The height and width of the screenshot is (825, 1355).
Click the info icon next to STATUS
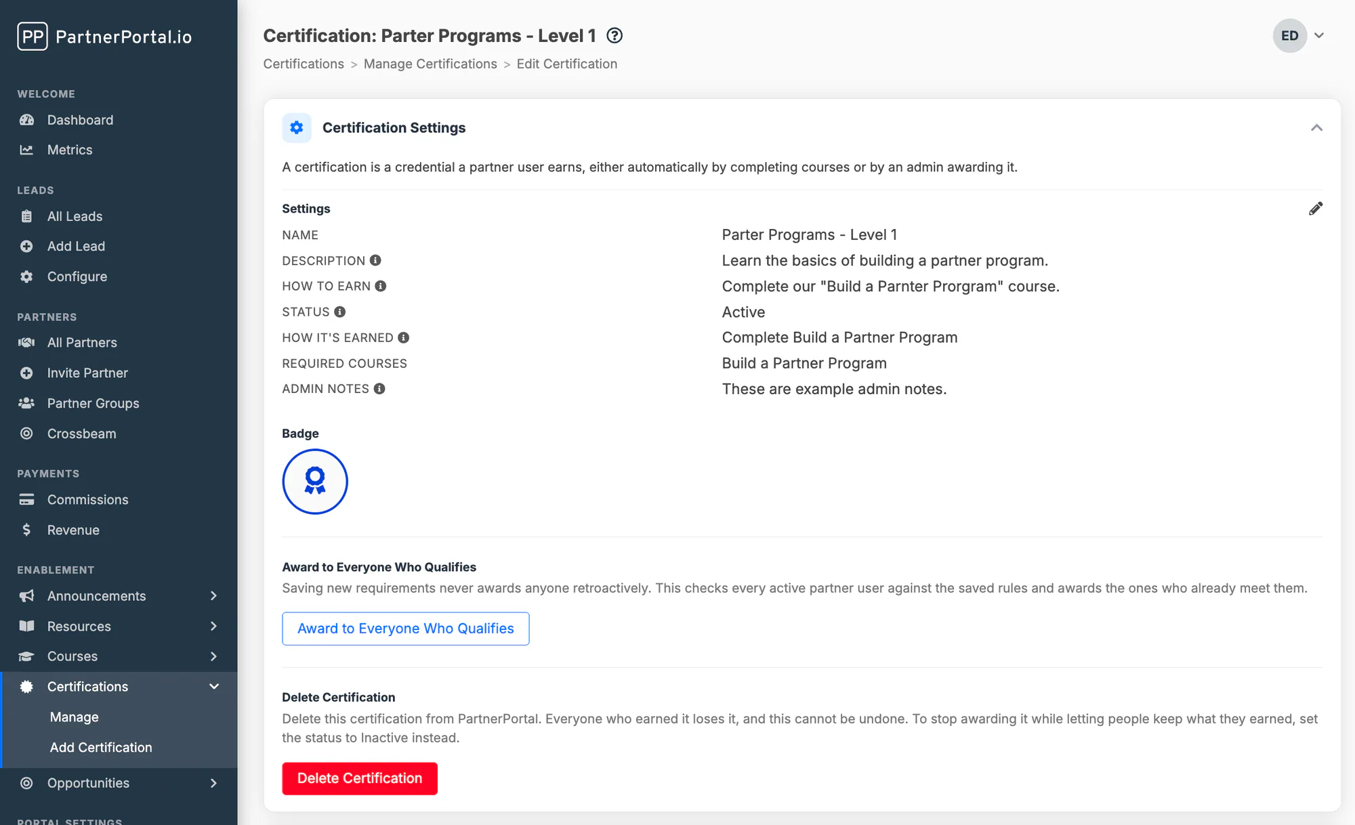point(340,312)
